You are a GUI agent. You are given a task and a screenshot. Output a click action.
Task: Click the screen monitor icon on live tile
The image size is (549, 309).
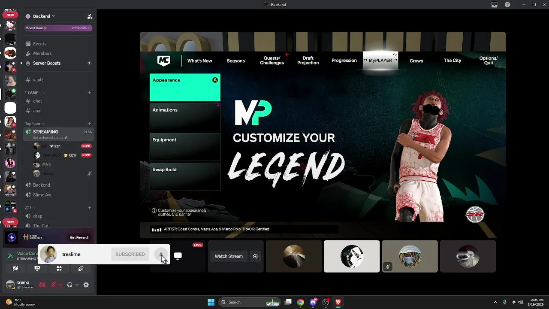click(x=178, y=256)
